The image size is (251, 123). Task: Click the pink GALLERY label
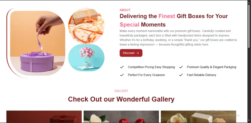pos(121,91)
